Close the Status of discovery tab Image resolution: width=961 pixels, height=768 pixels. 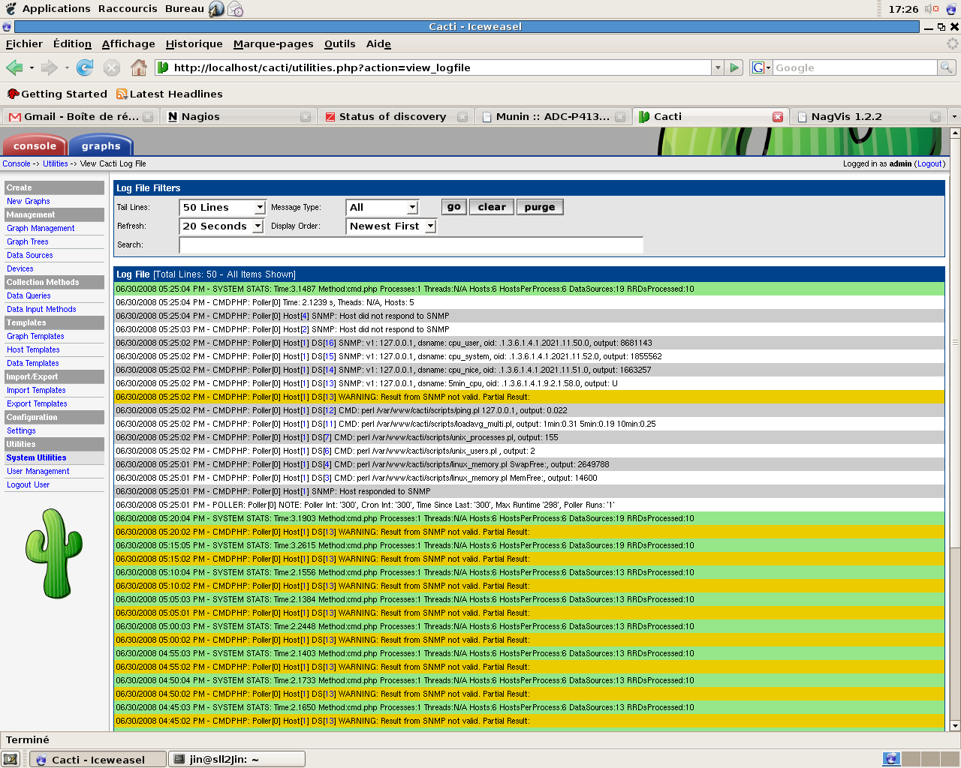462,117
